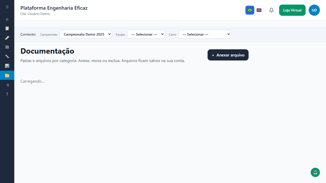
Task: Open the Carro selector dropdown
Action: [x=205, y=34]
